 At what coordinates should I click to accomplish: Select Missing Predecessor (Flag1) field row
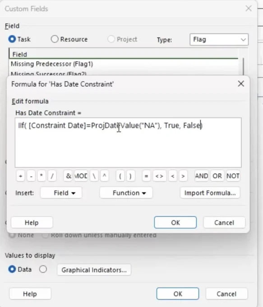(123, 64)
